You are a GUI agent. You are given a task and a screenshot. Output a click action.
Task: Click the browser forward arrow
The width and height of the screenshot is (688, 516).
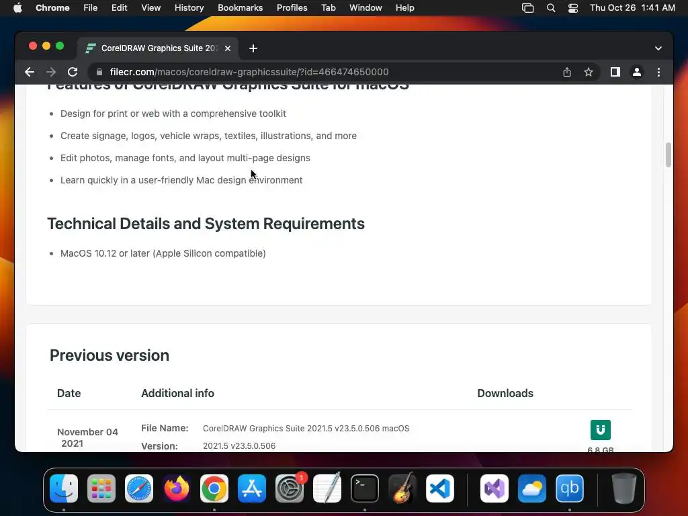(x=51, y=72)
